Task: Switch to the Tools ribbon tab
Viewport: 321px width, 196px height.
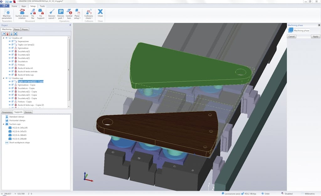Action: click(42, 6)
